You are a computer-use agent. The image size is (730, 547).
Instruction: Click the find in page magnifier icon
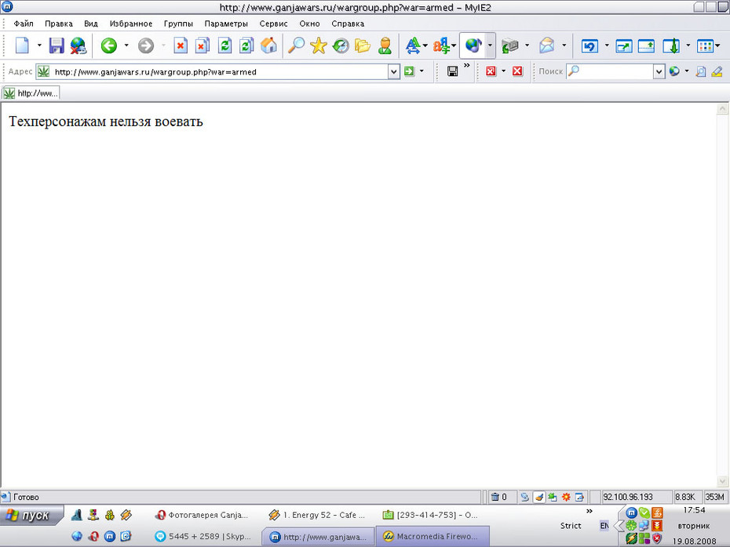pos(700,71)
